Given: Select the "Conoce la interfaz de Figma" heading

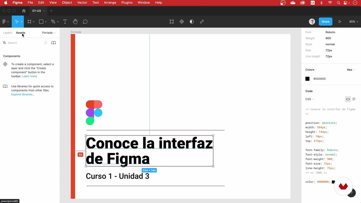Looking at the screenshot, I should pyautogui.click(x=149, y=151).
